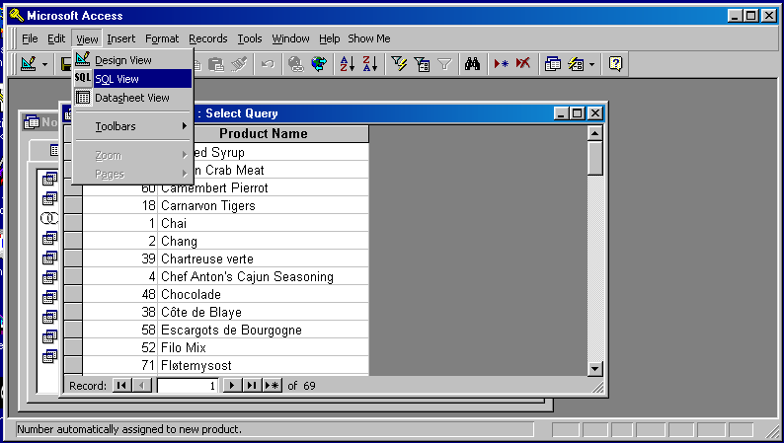Click Filter By Selection icon
784x443 pixels.
point(399,64)
